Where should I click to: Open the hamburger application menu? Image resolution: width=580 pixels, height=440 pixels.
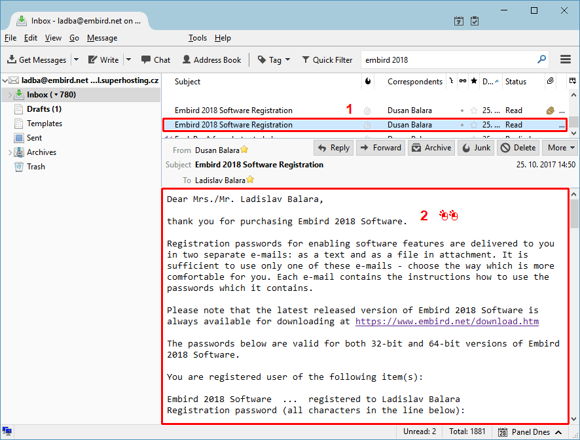point(565,59)
